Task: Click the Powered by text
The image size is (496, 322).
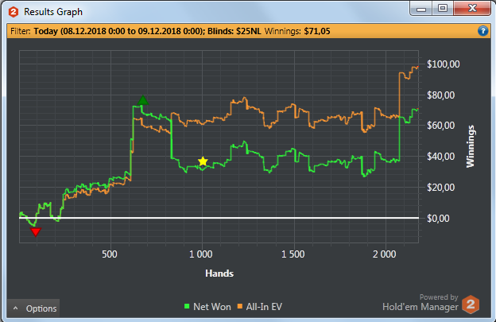Action: coord(439,297)
